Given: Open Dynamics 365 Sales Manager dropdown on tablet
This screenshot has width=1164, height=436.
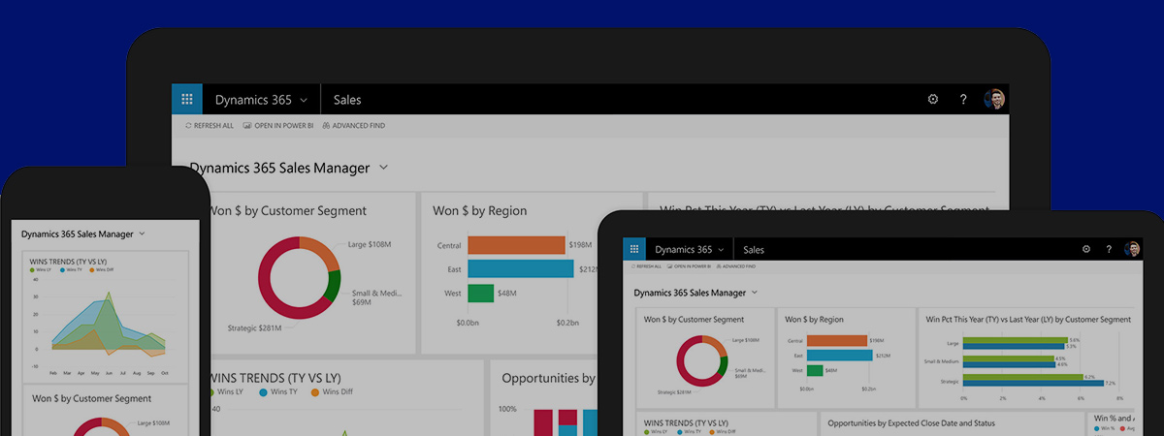Looking at the screenshot, I should click(754, 293).
